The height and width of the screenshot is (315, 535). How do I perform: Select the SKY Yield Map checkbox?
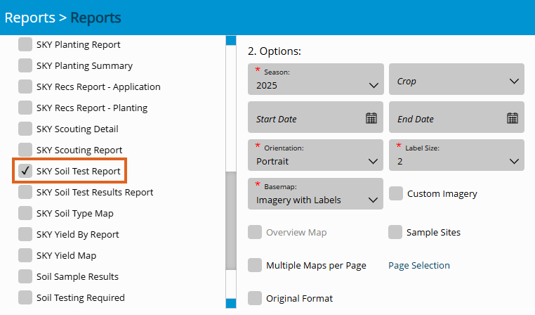pos(25,255)
